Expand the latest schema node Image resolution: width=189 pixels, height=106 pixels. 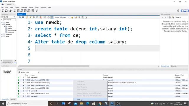click(2, 23)
